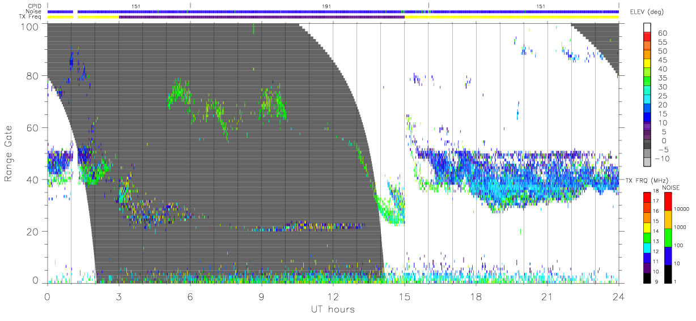This screenshot has width=696, height=321.
Task: Click NOISE scale value '100'
Action: point(679,245)
